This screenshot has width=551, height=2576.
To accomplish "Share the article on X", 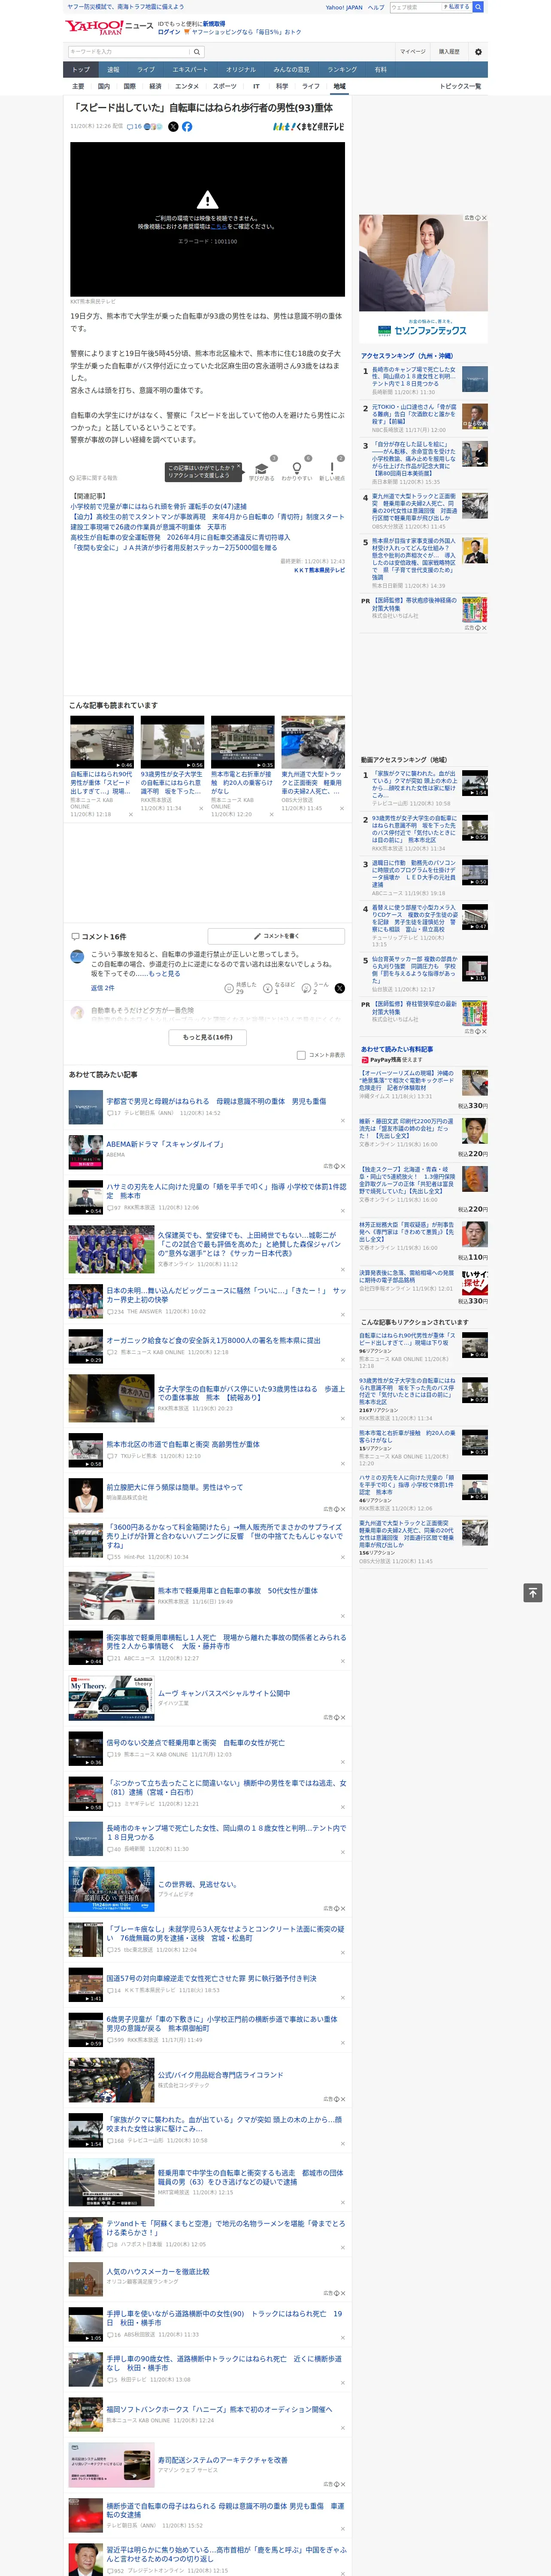I will (173, 127).
